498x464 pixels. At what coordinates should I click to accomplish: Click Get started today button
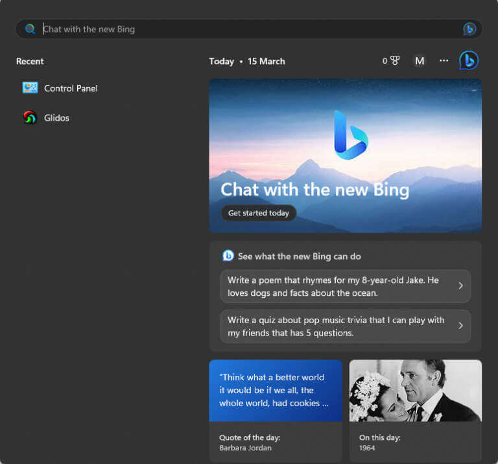259,213
